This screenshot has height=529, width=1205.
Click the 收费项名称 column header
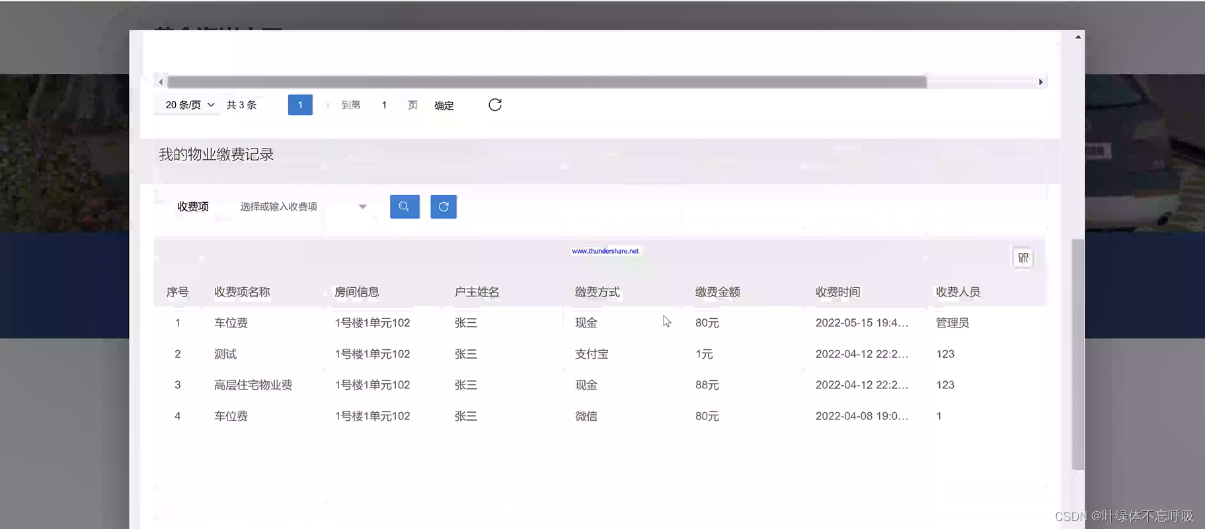[242, 292]
